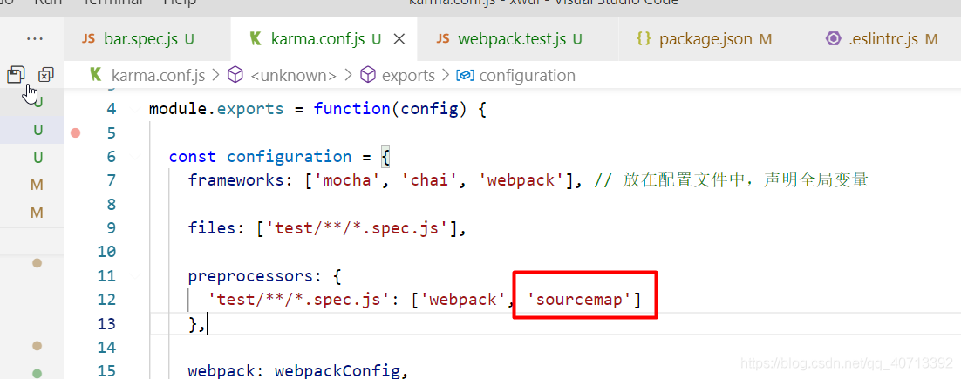
Task: Click exports in the breadcrumb path
Action: point(408,75)
